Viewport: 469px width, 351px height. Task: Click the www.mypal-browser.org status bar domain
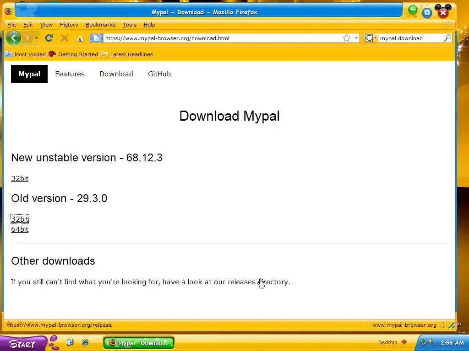404,325
